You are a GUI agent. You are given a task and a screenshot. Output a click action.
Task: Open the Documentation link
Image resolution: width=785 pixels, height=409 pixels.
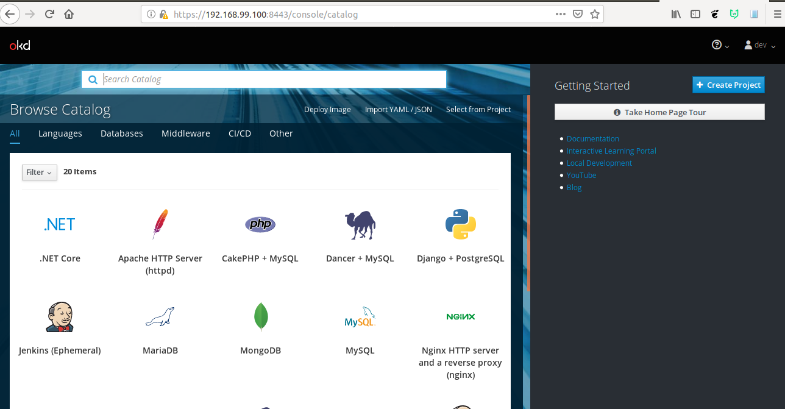point(593,139)
